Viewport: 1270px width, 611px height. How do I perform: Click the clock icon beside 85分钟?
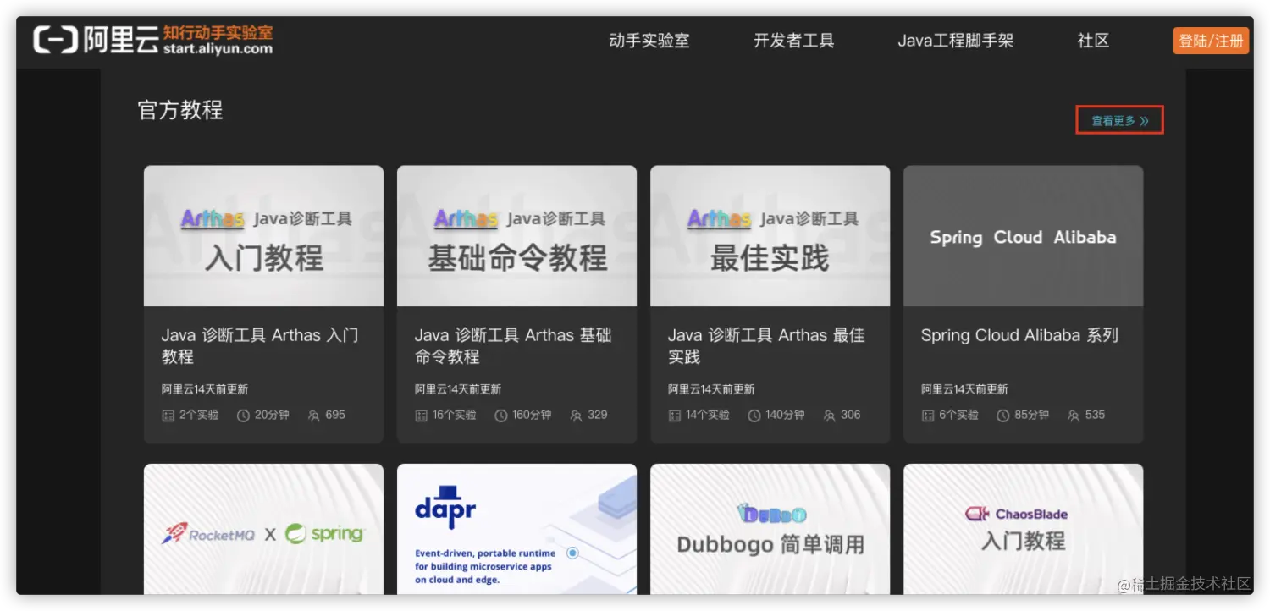[1003, 416]
